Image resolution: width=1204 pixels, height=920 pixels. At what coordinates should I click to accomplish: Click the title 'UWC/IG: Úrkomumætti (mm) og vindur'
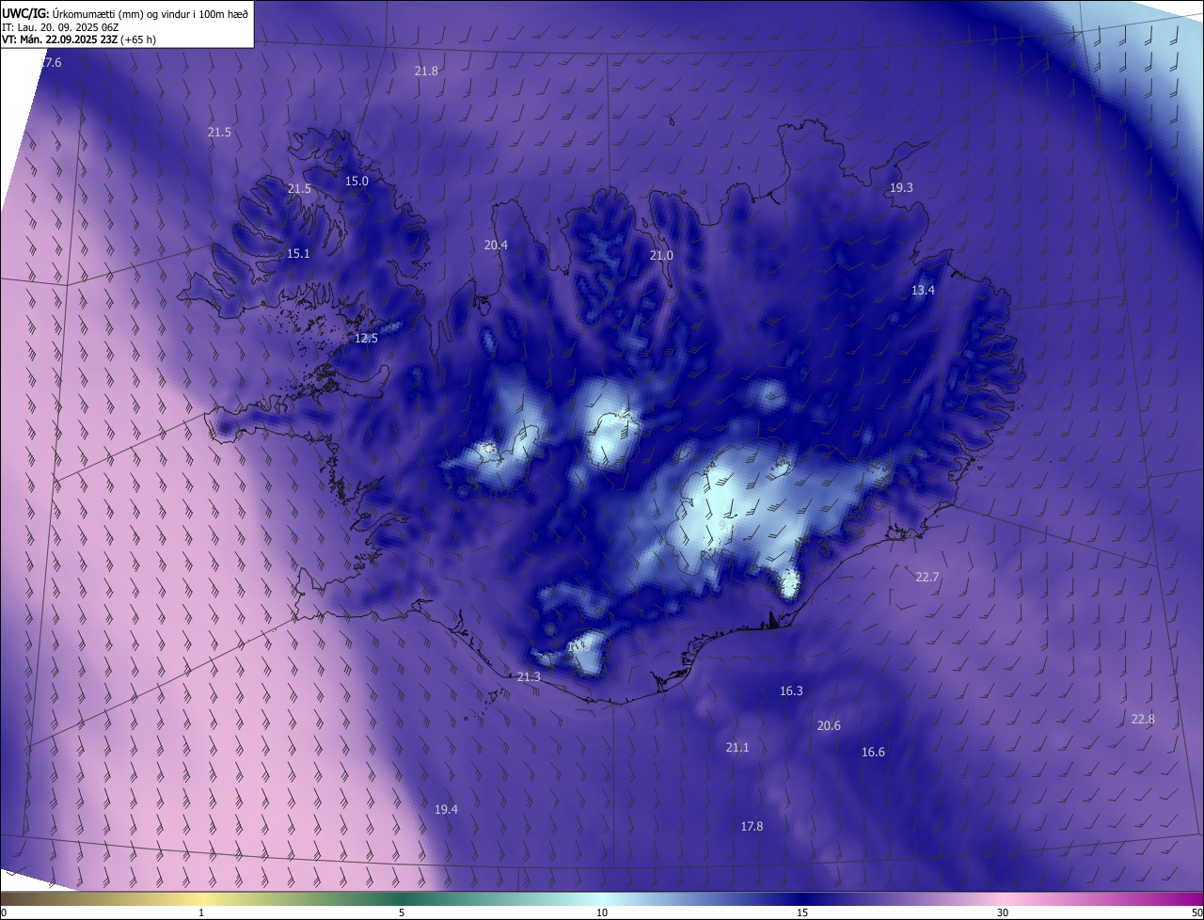pos(124,12)
